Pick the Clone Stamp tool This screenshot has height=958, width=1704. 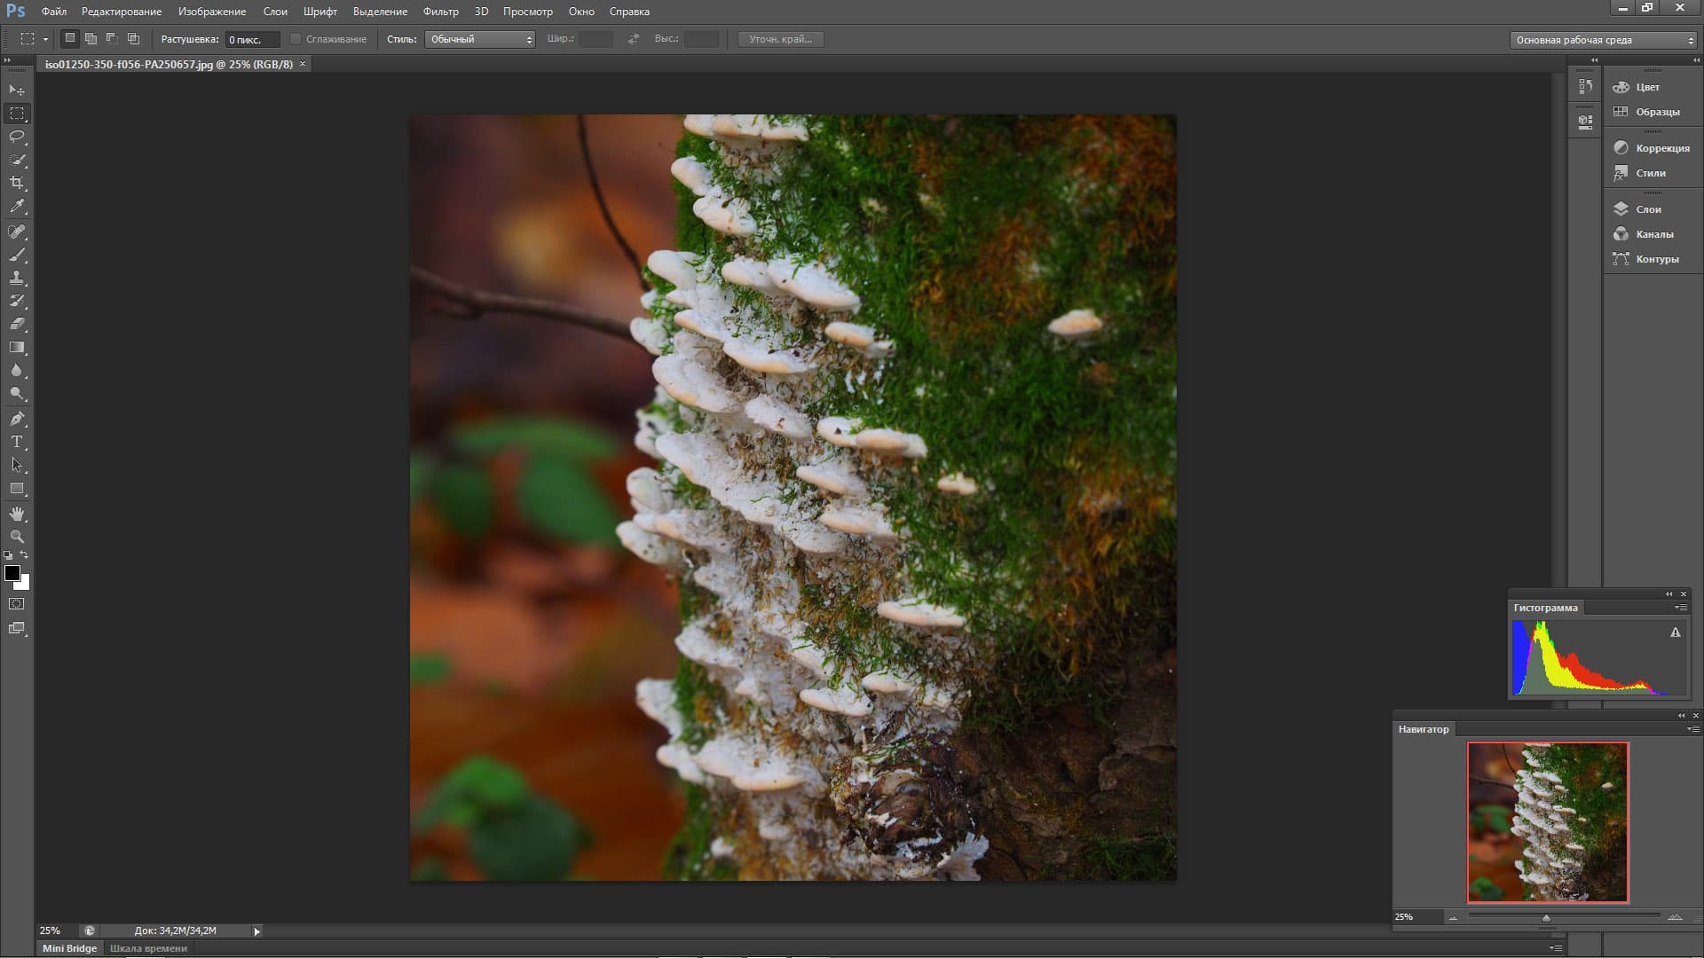pyautogui.click(x=17, y=278)
